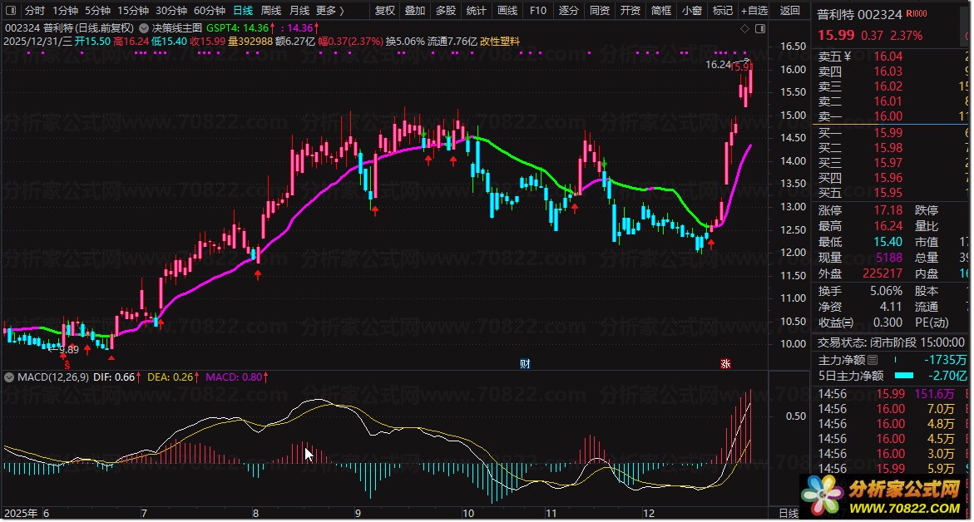
Task: Toggle the 复权 price adjustment option
Action: click(385, 11)
